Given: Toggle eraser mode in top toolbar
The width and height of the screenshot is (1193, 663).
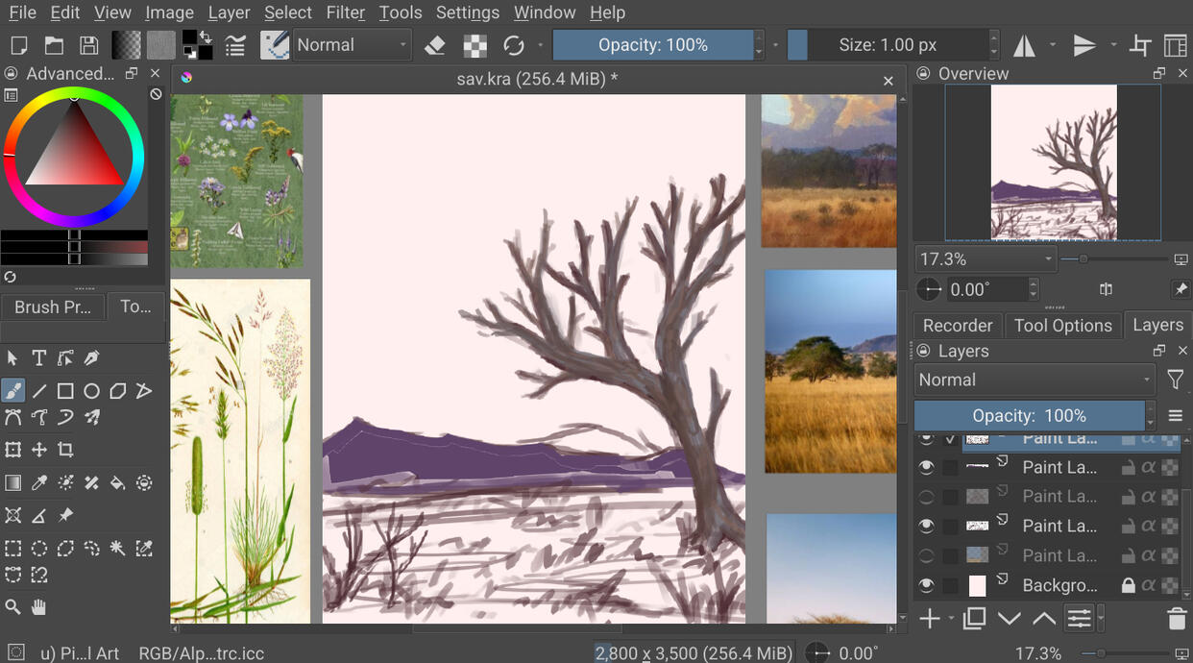Looking at the screenshot, I should pyautogui.click(x=435, y=45).
